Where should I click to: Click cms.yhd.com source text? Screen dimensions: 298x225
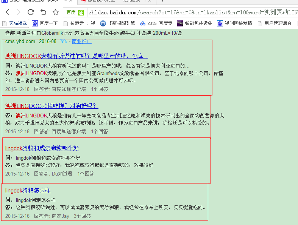20,41
